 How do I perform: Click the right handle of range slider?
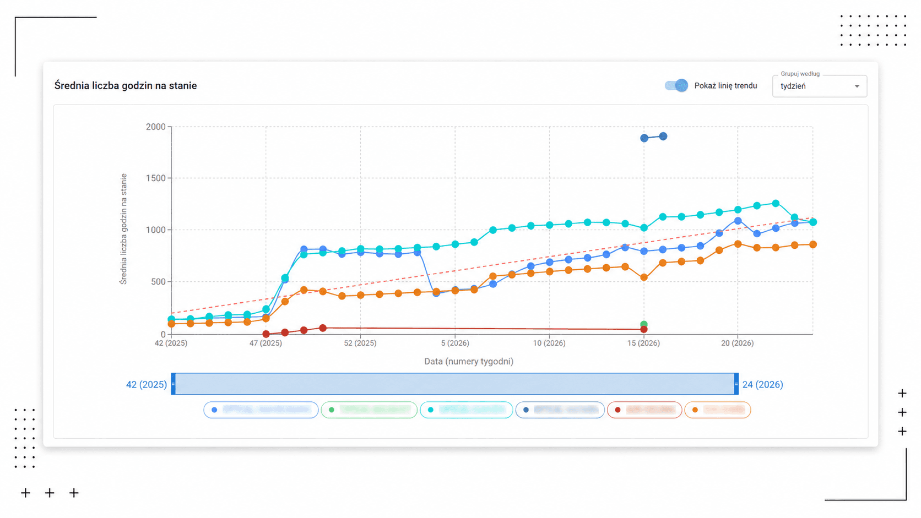coord(736,384)
